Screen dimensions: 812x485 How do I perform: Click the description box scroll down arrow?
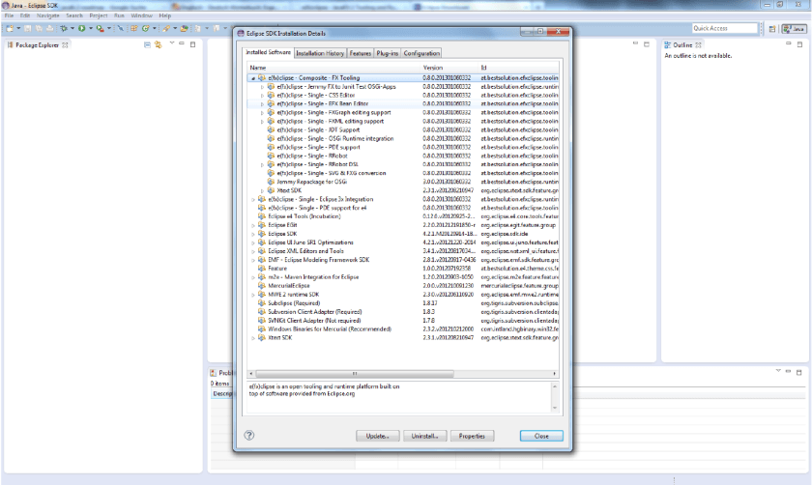555,408
